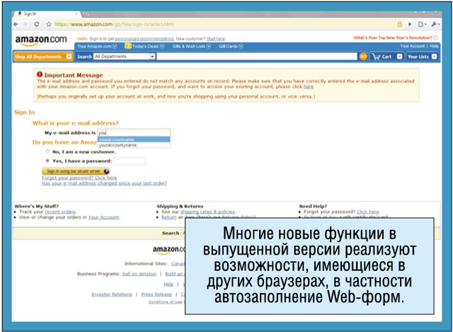Screen dimensions: 453x332
Task: Select the Sign In browser tab
Action: click(46, 13)
